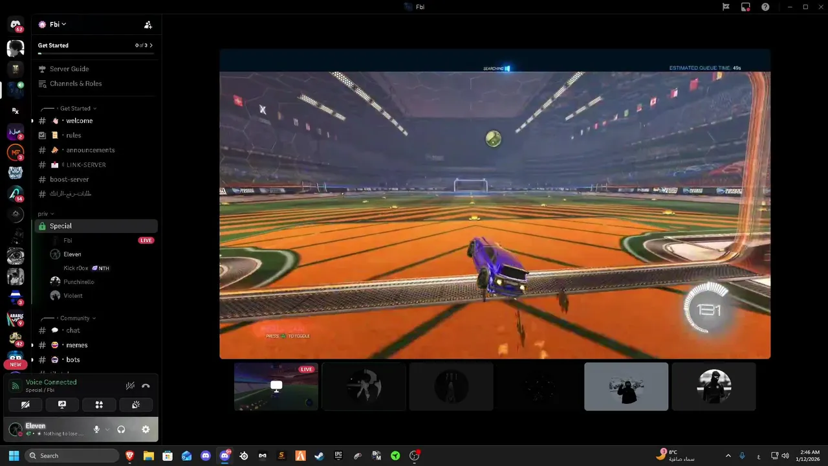Viewport: 828px width, 466px height.
Task: Select user Punchinello in voice channel
Action: click(x=102, y=282)
